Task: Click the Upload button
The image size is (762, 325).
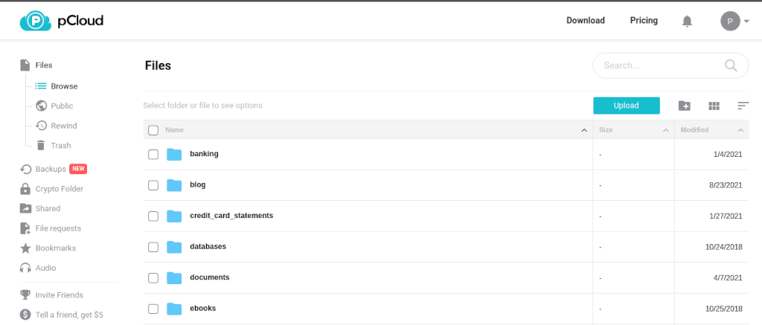Action: [627, 106]
